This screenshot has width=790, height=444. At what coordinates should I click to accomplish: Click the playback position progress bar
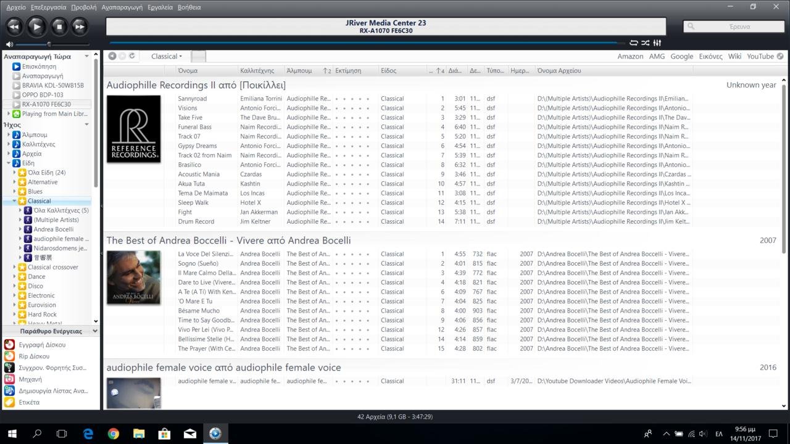click(367, 43)
